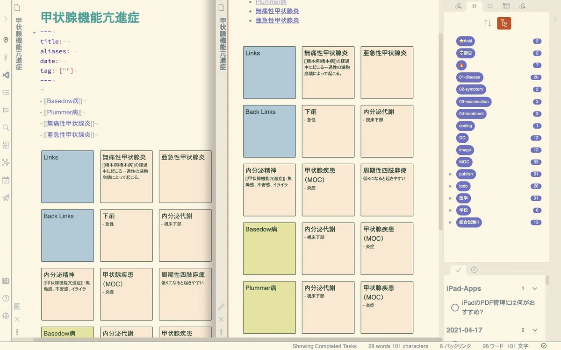
Task: Collapse the 2021-04-17 task group
Action: coord(535,330)
